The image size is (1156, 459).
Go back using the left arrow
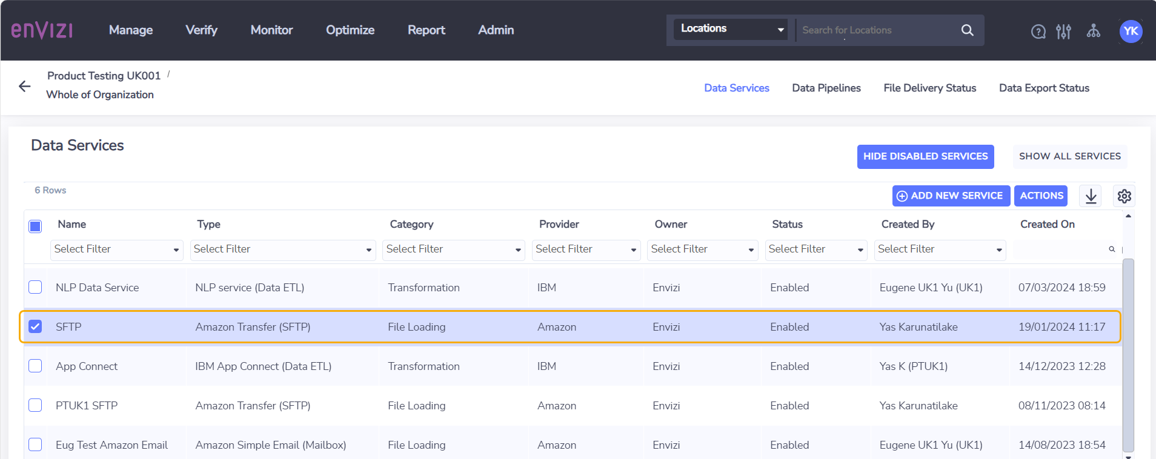pos(25,87)
